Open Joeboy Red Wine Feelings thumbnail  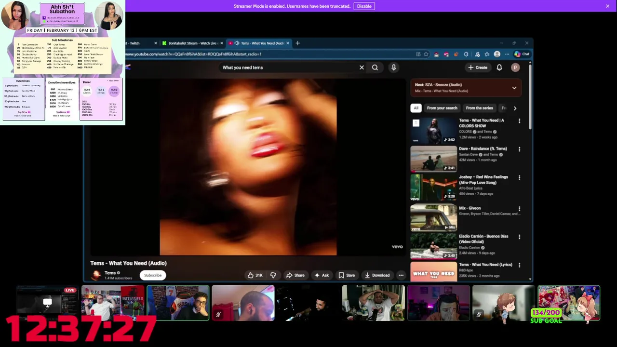coord(433,187)
